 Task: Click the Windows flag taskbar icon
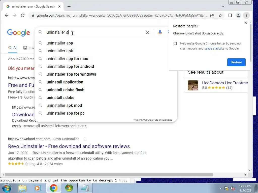[69, 188]
